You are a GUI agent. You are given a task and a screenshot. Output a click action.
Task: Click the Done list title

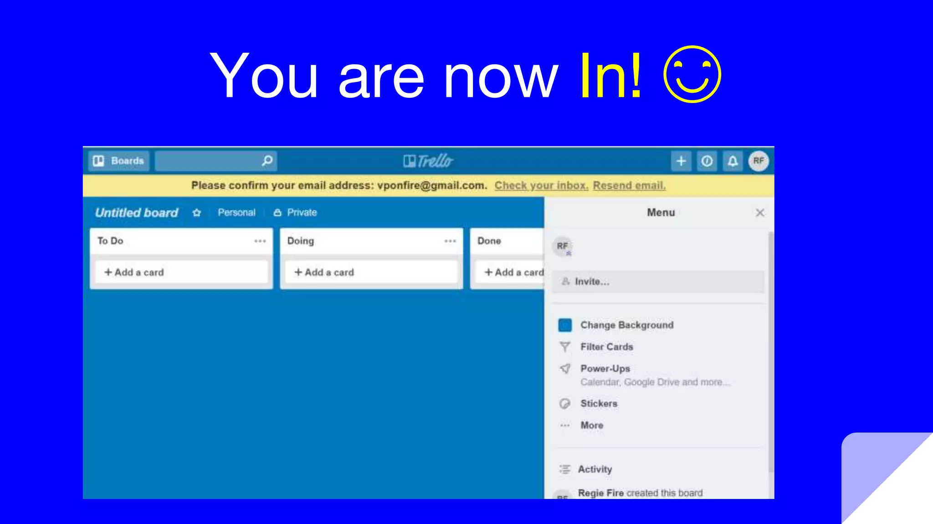(489, 241)
